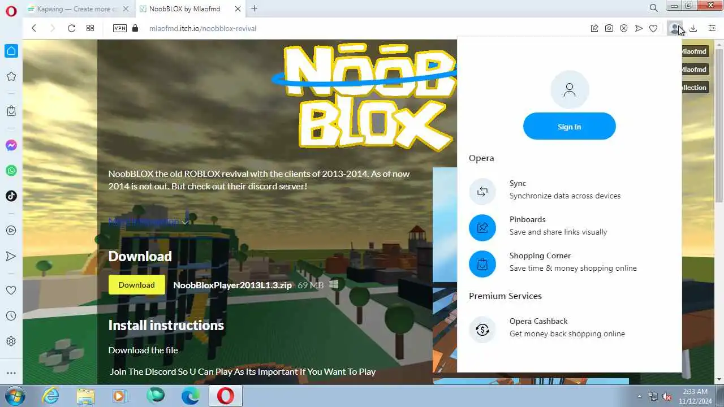This screenshot has height=407, width=724.
Task: Click the muted volume tray icon
Action: [x=667, y=396]
